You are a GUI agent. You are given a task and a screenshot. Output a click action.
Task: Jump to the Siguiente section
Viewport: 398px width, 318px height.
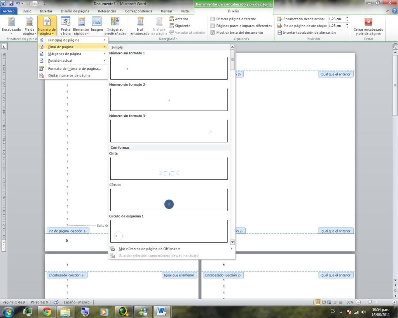pos(180,26)
